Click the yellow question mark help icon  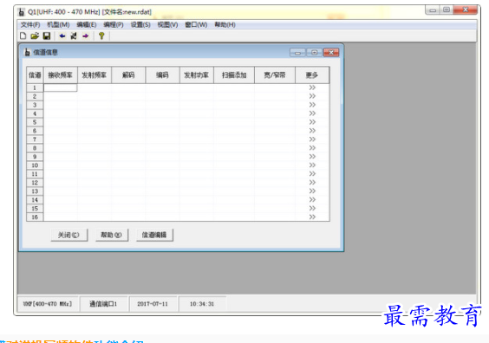tap(101, 36)
